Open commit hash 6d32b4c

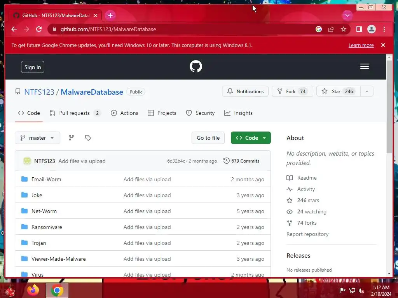[176, 161]
